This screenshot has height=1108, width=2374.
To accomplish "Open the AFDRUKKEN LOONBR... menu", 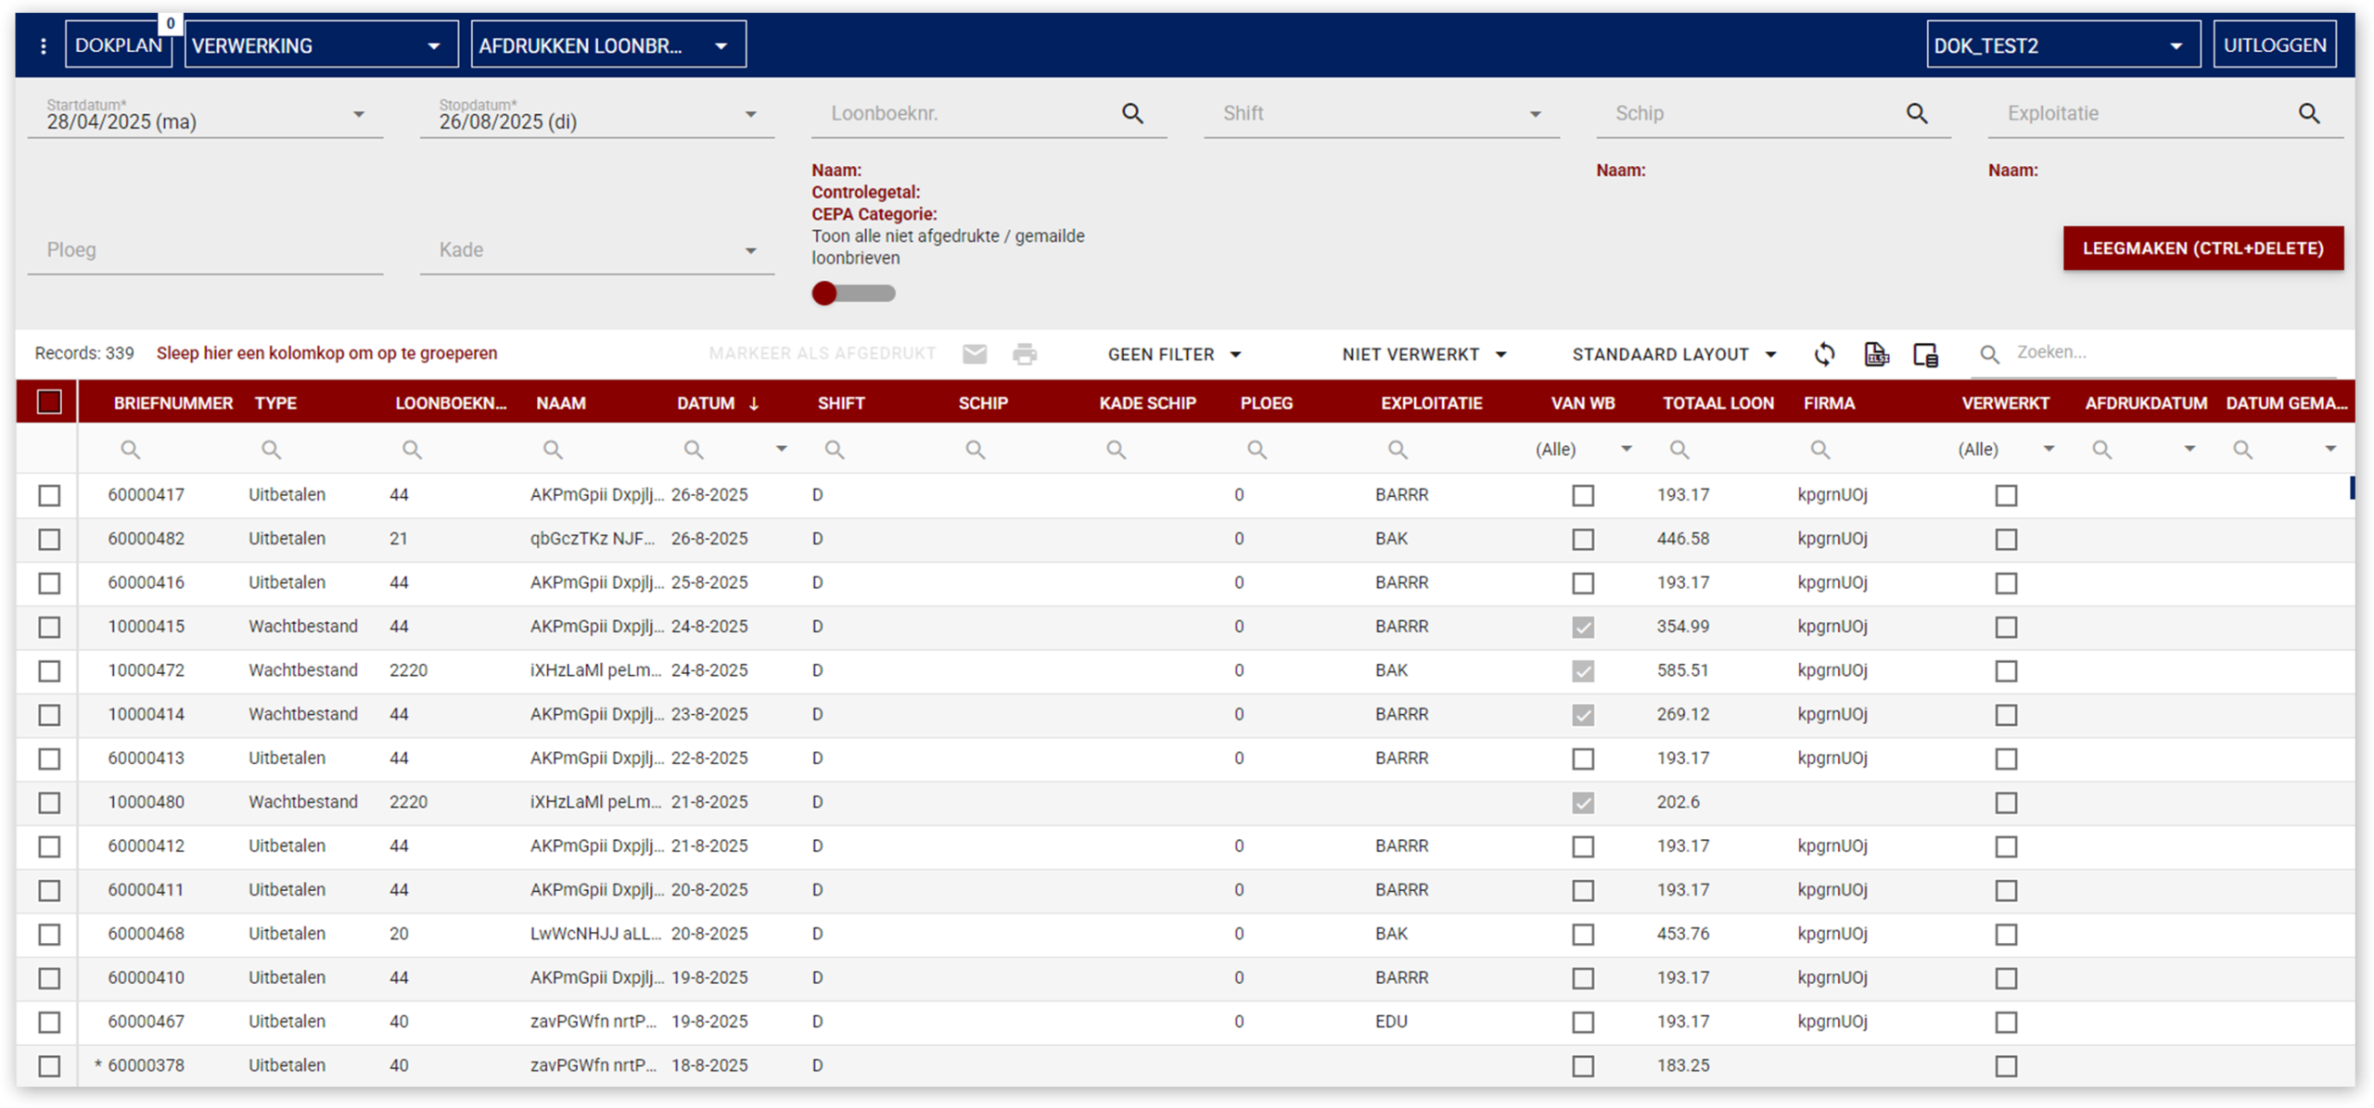I will click(607, 45).
